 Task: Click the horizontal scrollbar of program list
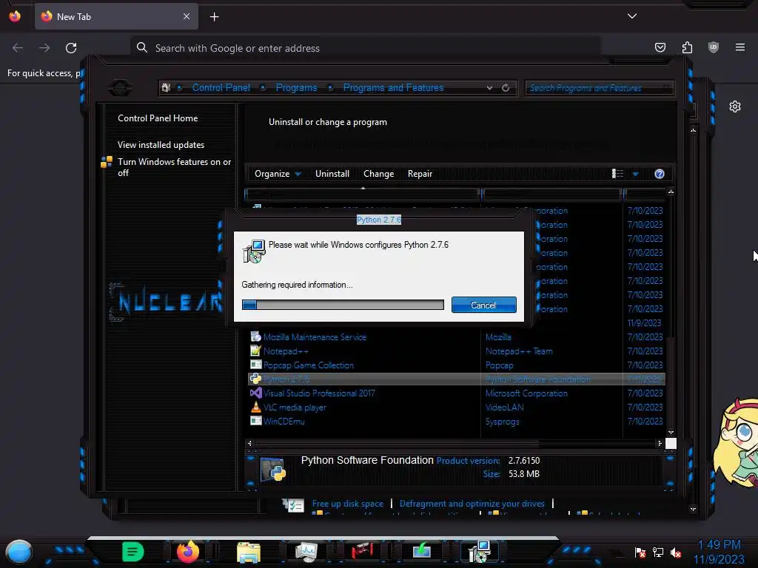pos(455,443)
